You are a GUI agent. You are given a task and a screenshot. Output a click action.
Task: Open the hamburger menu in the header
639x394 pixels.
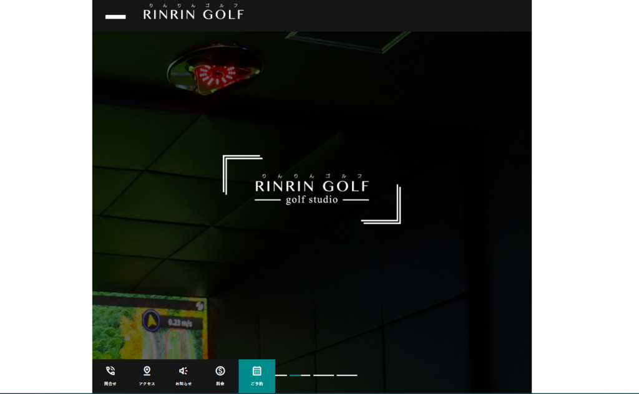tap(115, 16)
